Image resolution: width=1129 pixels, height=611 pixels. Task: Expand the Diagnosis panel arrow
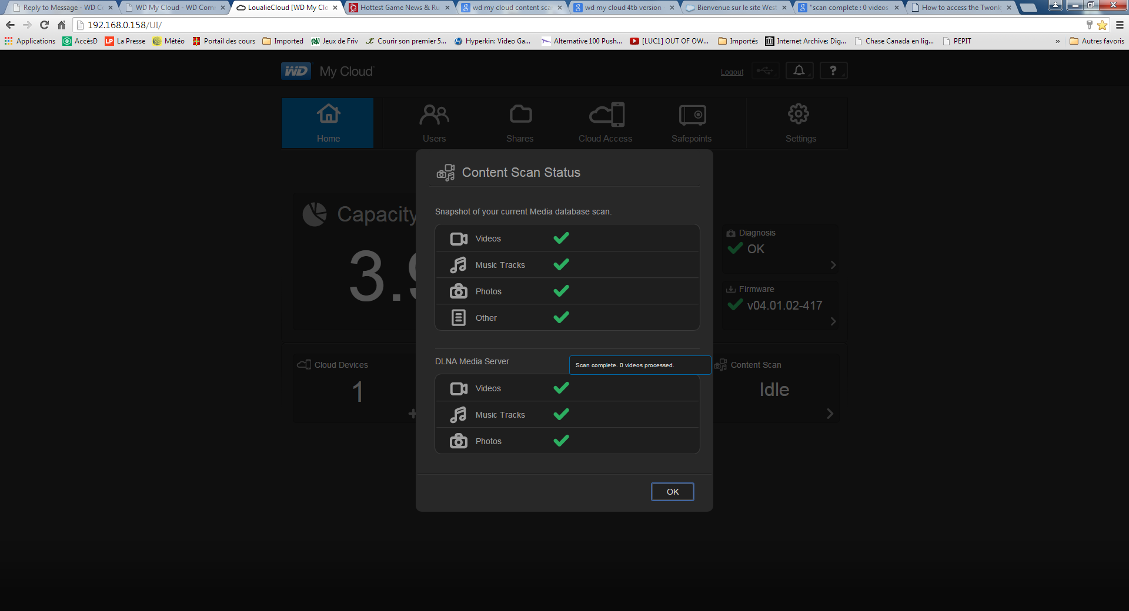[x=833, y=265]
